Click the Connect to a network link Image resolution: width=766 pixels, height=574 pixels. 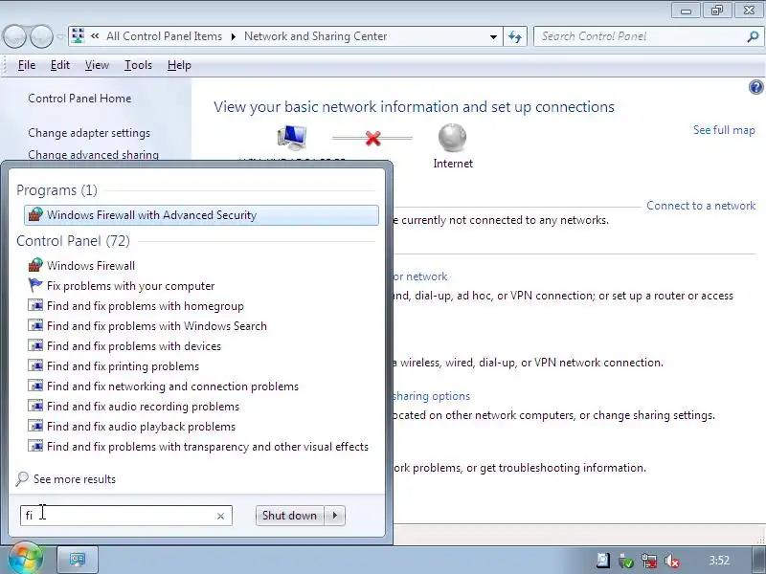click(701, 206)
